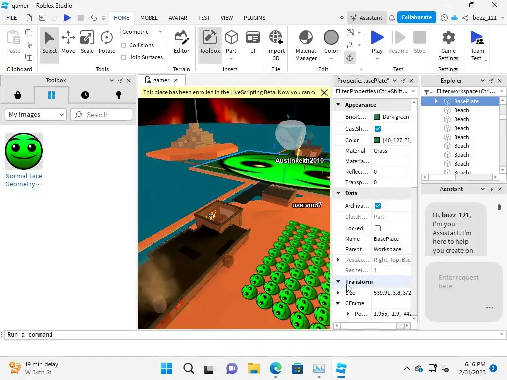507x380 pixels.
Task: Select Normal Face Geometry thumbnail
Action: (24, 151)
